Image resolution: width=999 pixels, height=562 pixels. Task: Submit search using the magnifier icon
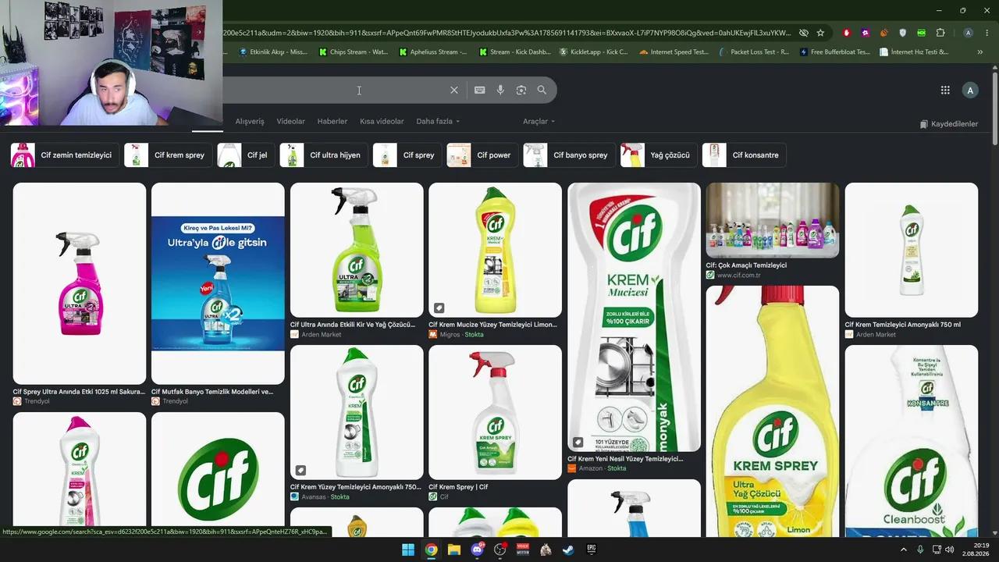click(542, 90)
